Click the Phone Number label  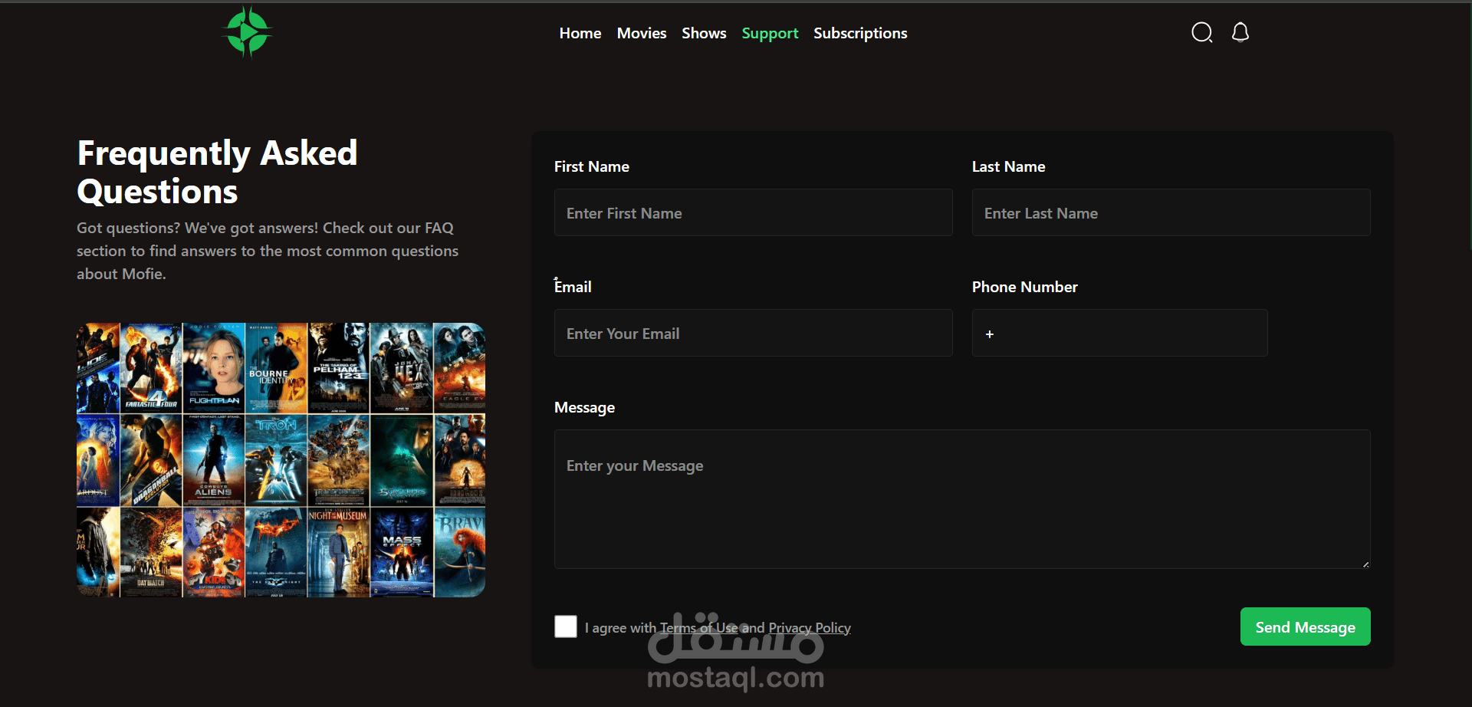pyautogui.click(x=1025, y=287)
